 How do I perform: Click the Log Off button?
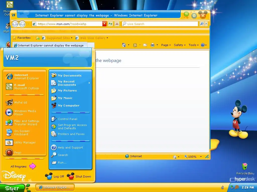(x=54, y=176)
